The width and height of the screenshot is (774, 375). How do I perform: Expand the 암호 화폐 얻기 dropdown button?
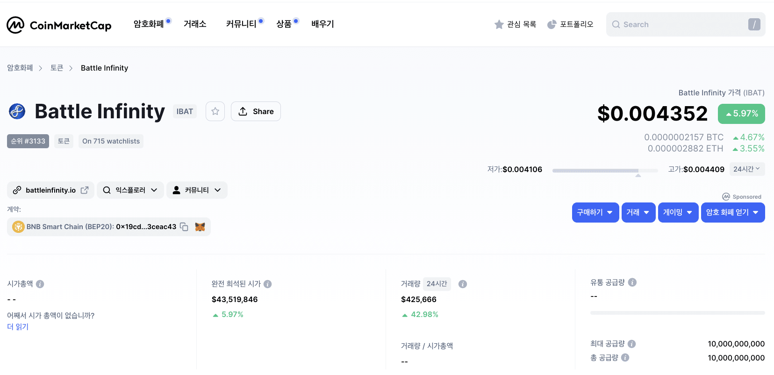(x=733, y=212)
